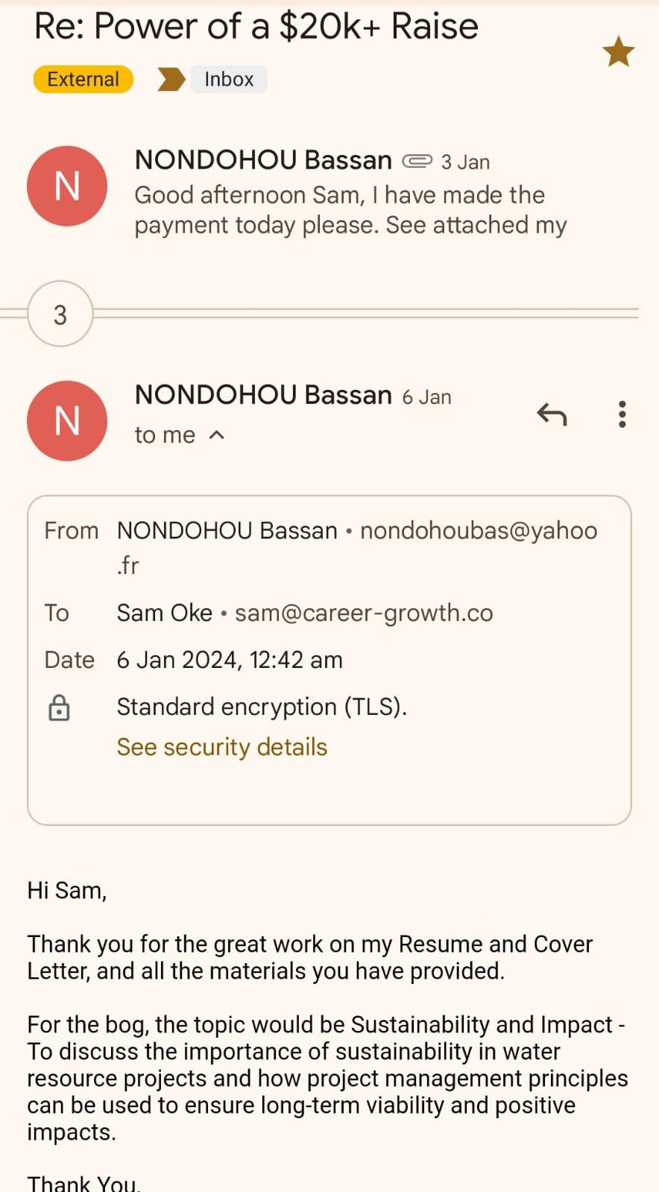Expand the 3 hidden collapsed messages
This screenshot has height=1192, width=659.
[x=60, y=314]
